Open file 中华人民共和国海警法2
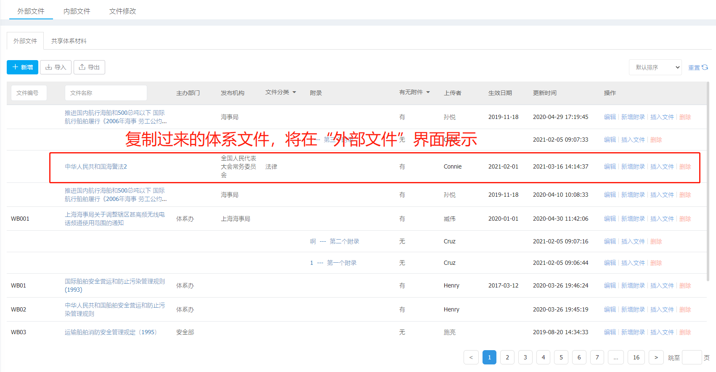 96,166
